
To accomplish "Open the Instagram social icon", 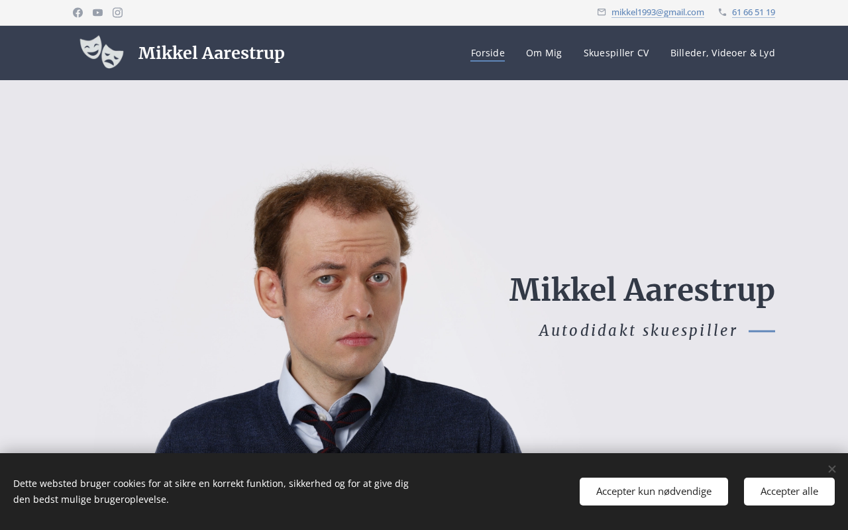I will click(x=117, y=13).
